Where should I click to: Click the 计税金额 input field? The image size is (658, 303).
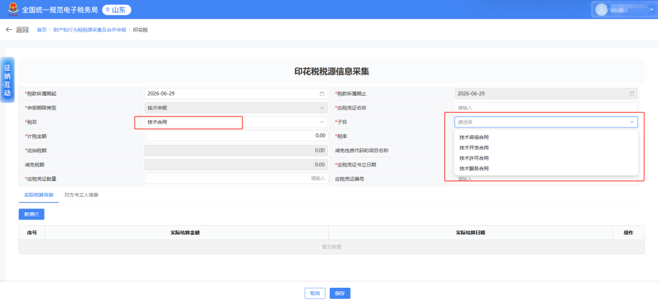(236, 135)
